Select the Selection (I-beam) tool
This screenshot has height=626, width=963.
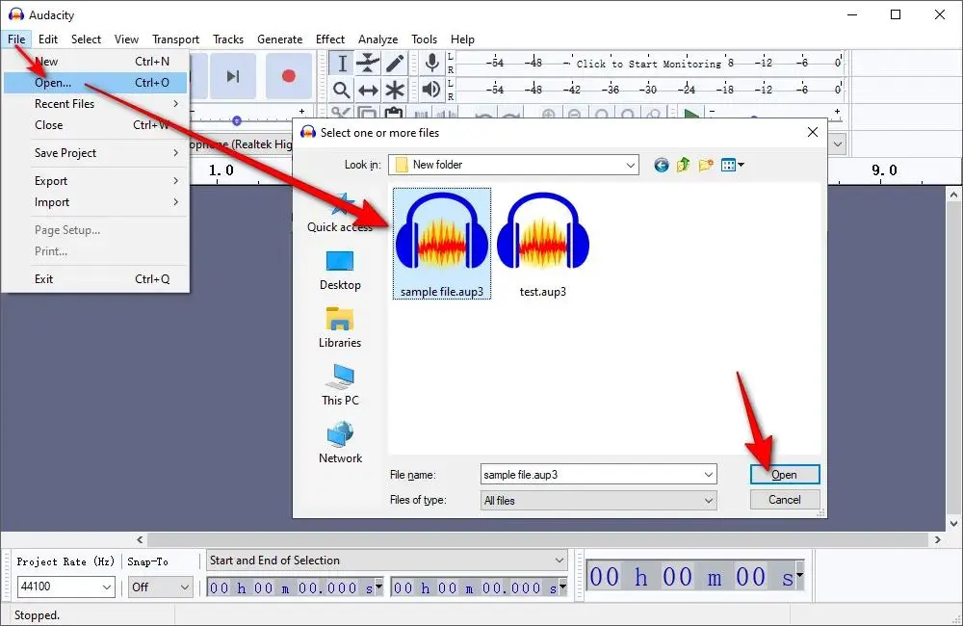(342, 64)
